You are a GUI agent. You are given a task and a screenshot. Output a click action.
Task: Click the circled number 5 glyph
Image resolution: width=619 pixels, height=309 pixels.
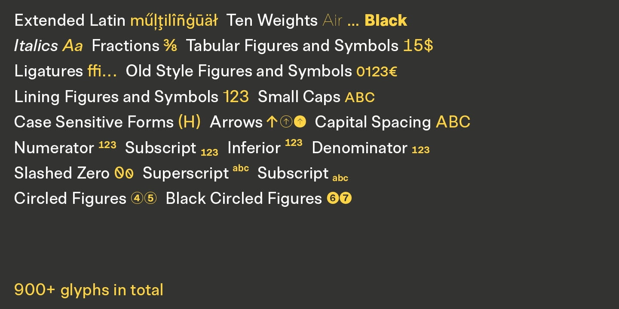(150, 199)
